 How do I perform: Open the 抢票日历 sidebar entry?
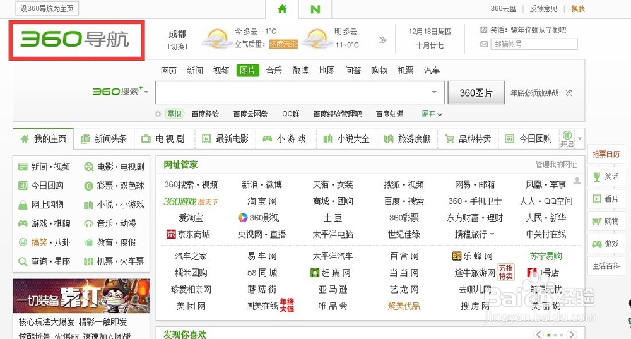coord(606,154)
